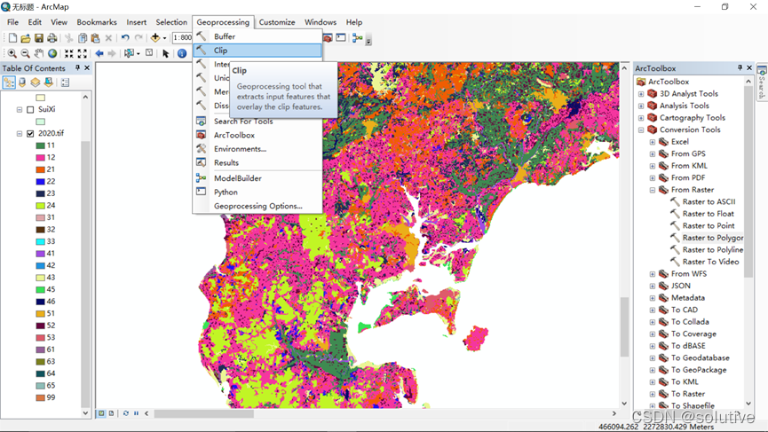The width and height of the screenshot is (768, 432).
Task: Copy the selection with the copy icon
Action: [x=83, y=37]
